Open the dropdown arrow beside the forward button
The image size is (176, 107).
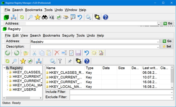coord(21,53)
